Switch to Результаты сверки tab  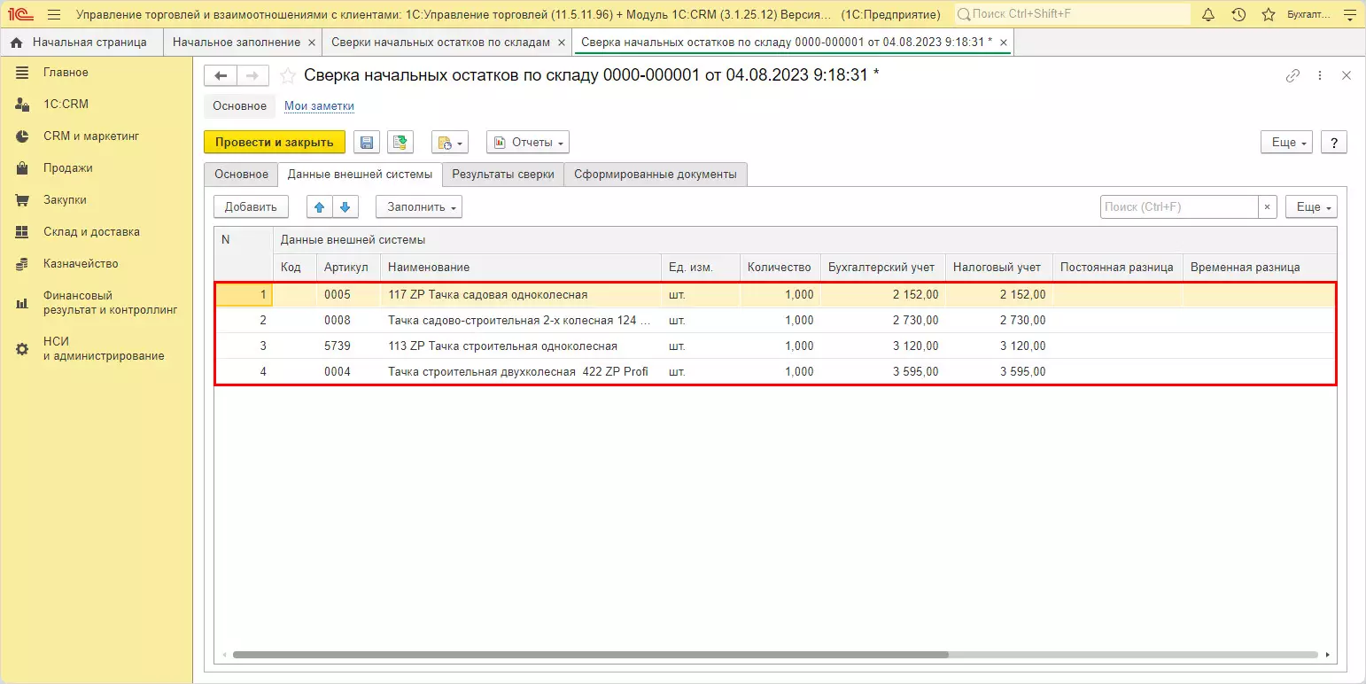click(x=503, y=175)
